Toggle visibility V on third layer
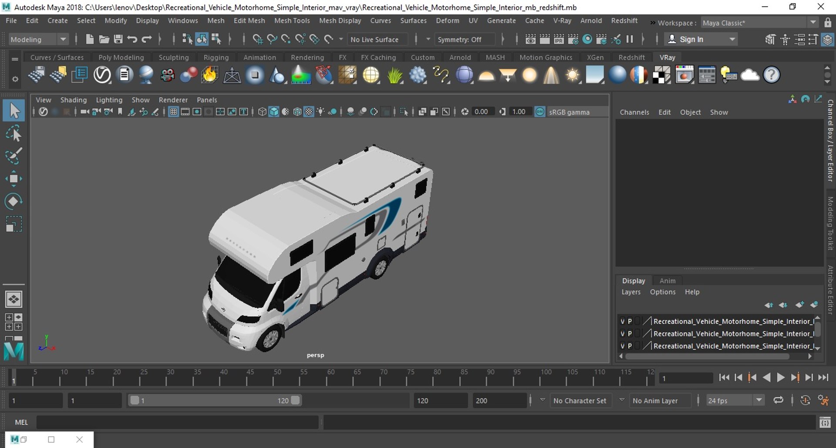The image size is (836, 448). coord(622,346)
